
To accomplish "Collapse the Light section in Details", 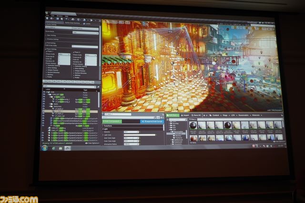I will tap(103, 129).
